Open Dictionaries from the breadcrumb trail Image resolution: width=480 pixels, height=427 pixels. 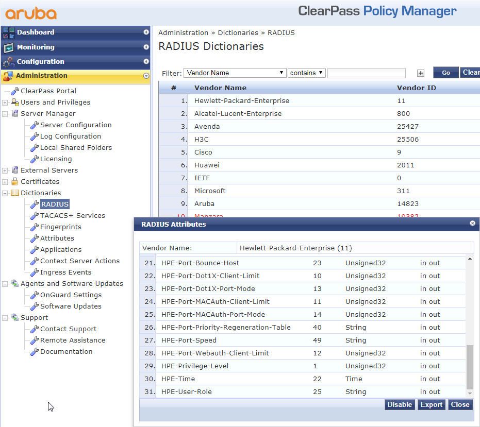click(x=238, y=32)
